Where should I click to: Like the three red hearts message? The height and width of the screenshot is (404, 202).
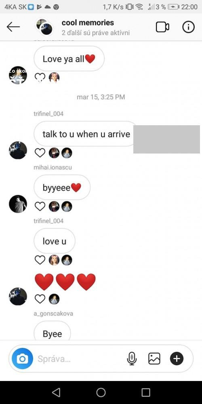click(x=40, y=299)
